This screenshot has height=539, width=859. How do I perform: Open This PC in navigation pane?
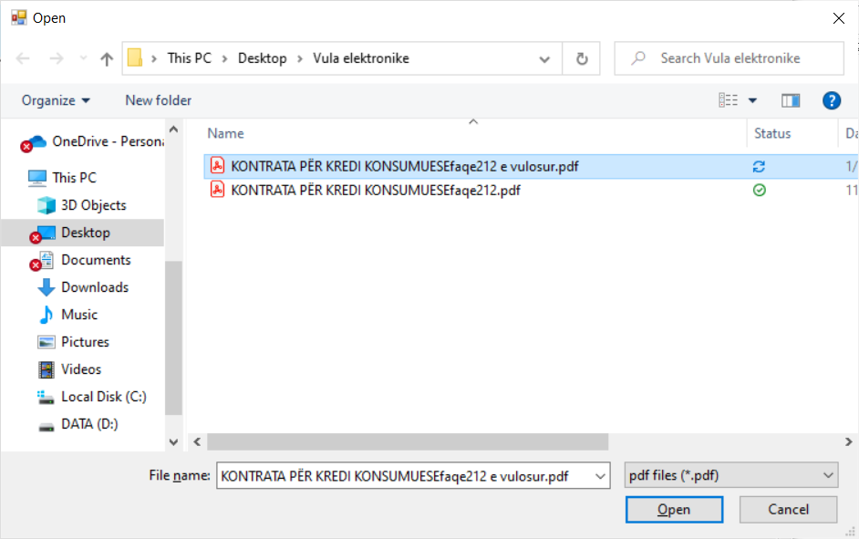[x=62, y=178]
